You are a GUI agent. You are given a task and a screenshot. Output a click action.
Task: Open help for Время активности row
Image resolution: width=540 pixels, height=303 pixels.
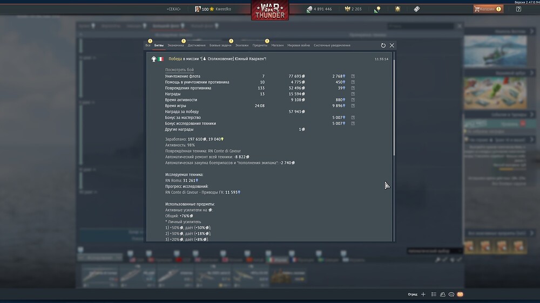tap(353, 100)
